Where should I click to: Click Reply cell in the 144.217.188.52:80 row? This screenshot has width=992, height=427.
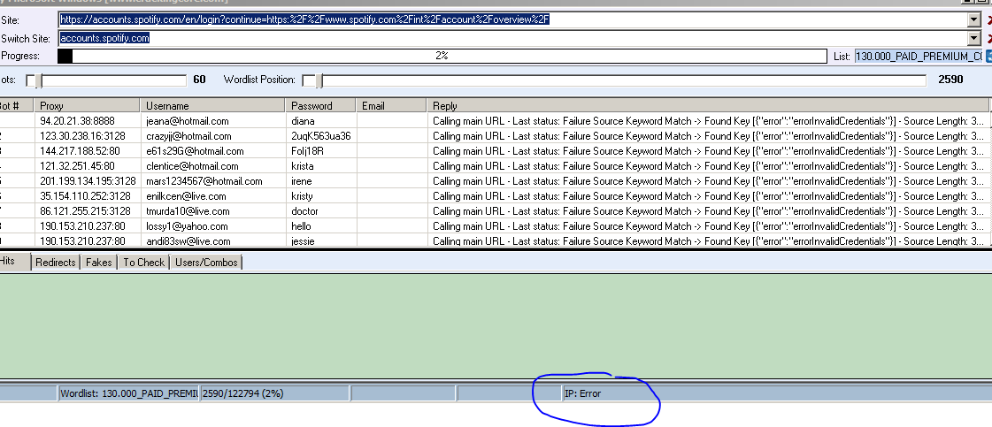point(708,151)
